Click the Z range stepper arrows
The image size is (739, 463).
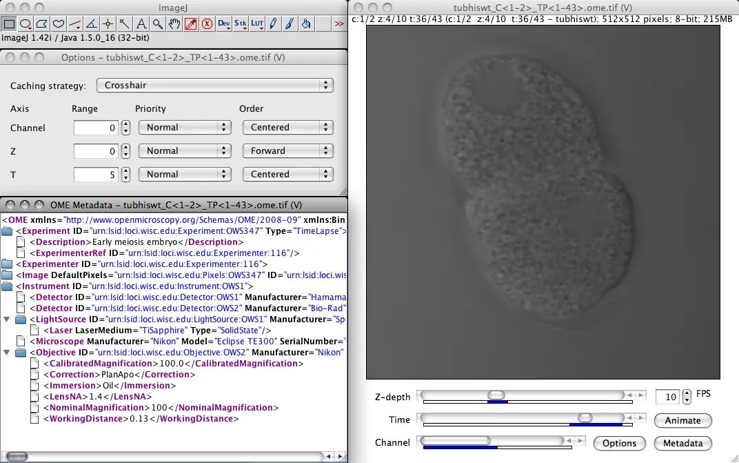tap(125, 151)
